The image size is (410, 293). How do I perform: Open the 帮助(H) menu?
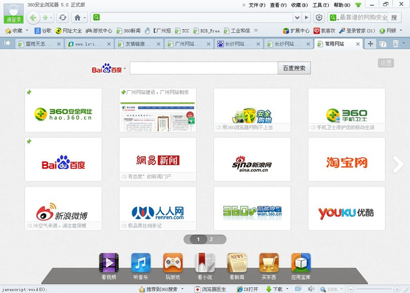[342, 5]
